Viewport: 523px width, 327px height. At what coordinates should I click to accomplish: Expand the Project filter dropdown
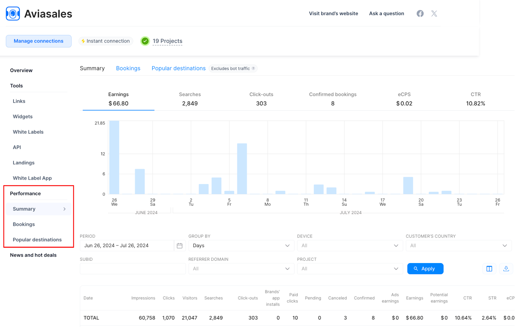pyautogui.click(x=350, y=269)
